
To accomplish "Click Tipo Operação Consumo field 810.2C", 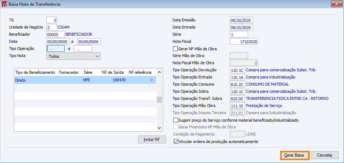I will (237, 84).
